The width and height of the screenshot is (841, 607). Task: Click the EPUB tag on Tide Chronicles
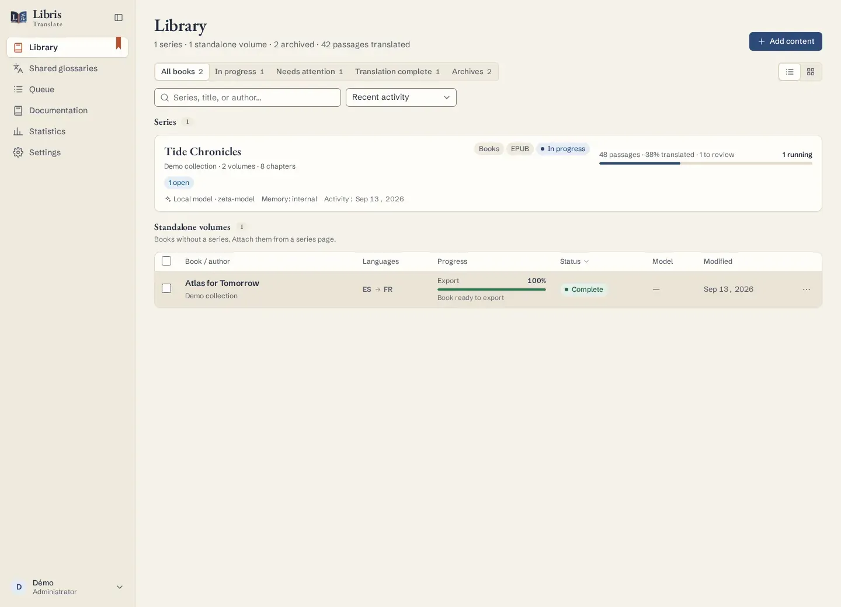520,149
